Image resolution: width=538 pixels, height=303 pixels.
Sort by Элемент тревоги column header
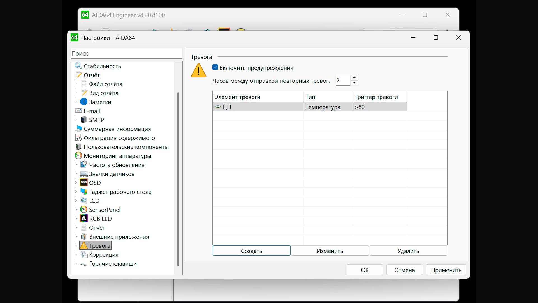(258, 97)
